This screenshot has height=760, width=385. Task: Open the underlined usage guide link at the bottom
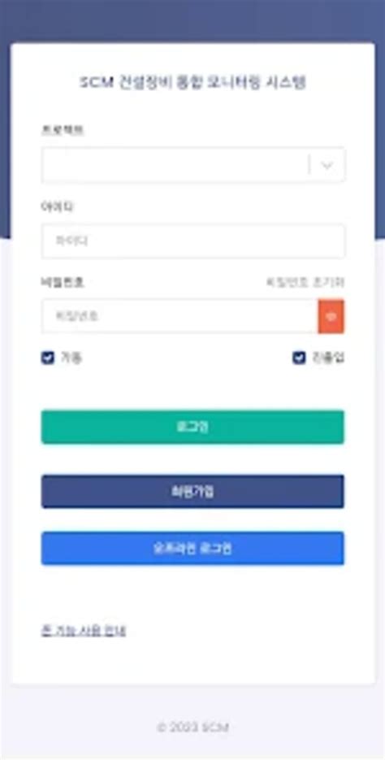(84, 631)
